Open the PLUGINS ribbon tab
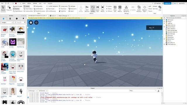Image resolution: width=187 pixels, height=105 pixels. [x=50, y=3]
